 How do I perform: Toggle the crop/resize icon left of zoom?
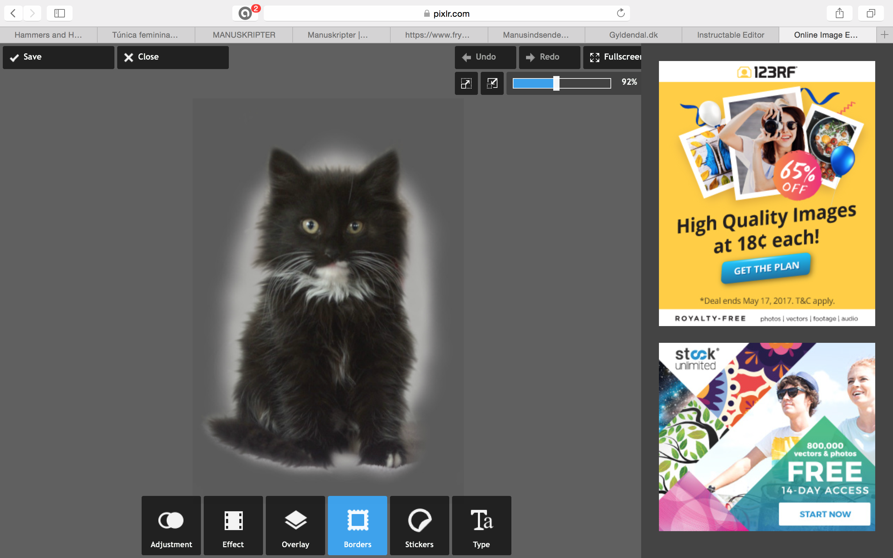click(x=492, y=82)
